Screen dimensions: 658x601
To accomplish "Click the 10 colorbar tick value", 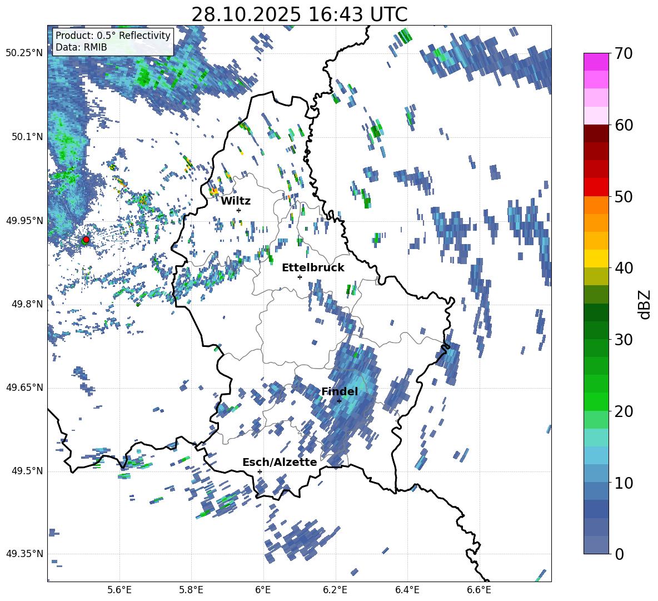I will 624,483.
